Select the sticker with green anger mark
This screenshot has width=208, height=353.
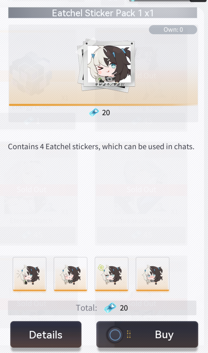pyautogui.click(x=111, y=274)
